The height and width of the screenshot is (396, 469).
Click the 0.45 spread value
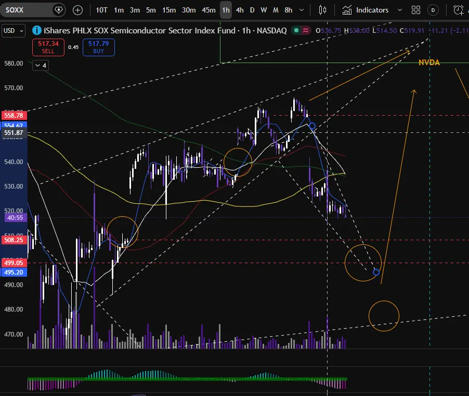[x=73, y=47]
